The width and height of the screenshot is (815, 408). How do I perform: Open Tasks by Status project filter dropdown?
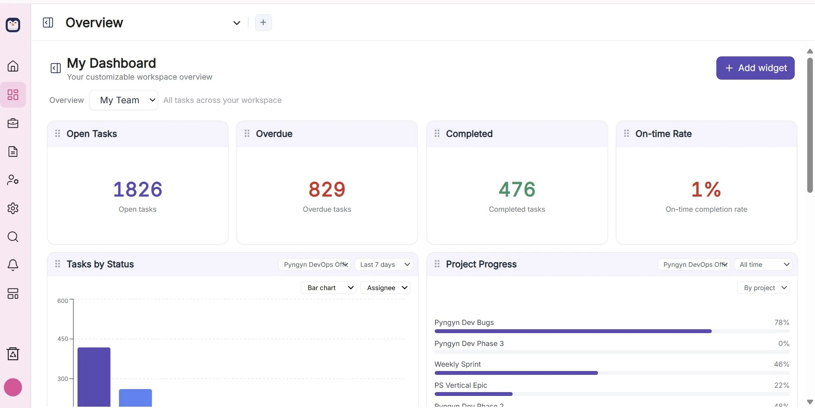click(x=315, y=265)
